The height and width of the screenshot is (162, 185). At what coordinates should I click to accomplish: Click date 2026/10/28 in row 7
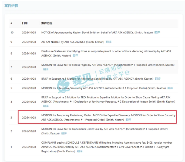click(x=29, y=67)
